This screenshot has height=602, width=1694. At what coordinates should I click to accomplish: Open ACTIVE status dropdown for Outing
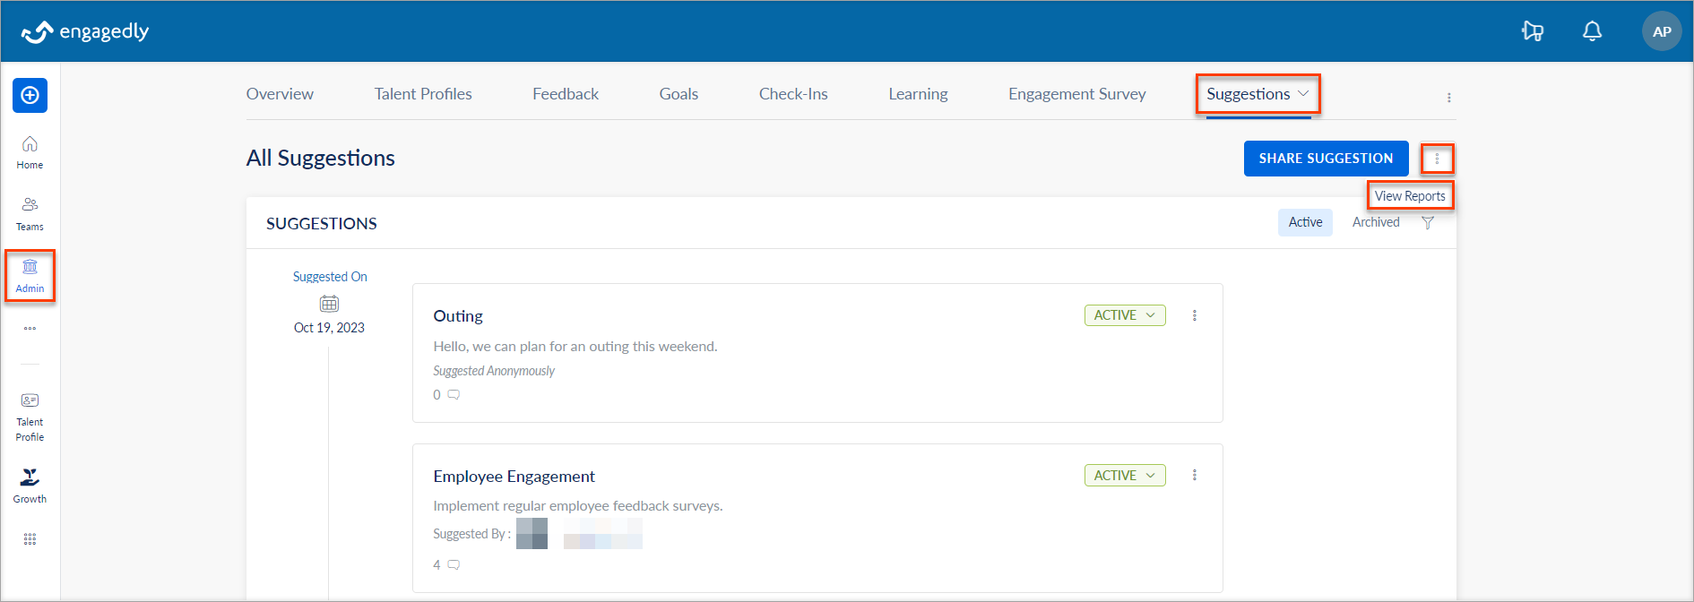coord(1125,315)
